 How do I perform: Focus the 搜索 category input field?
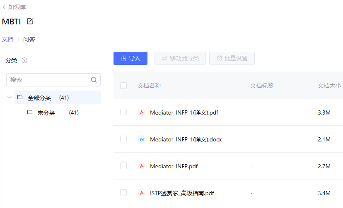[49, 80]
